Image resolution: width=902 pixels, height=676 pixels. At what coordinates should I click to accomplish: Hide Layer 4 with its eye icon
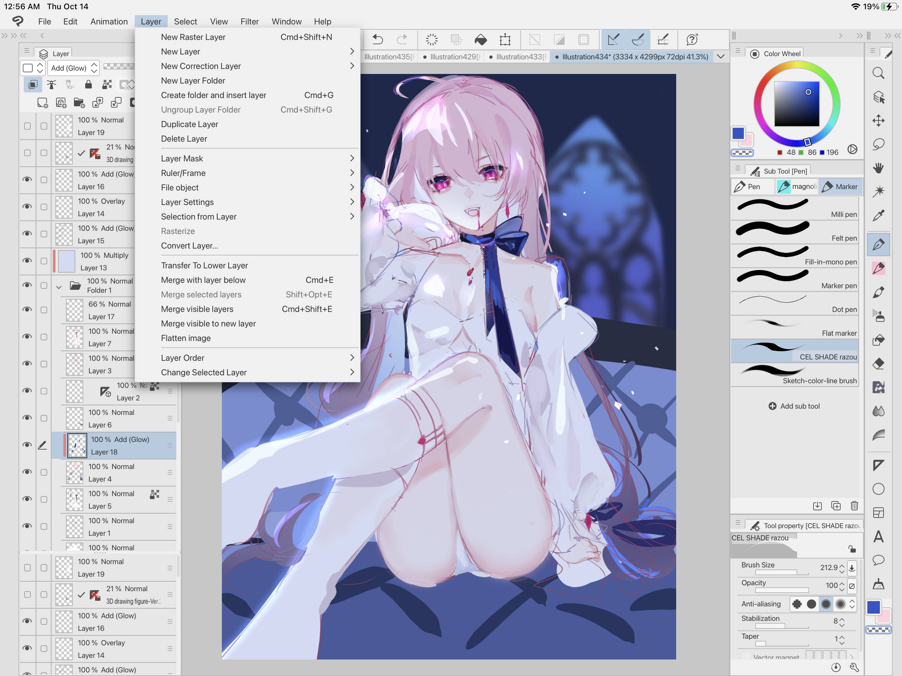27,472
